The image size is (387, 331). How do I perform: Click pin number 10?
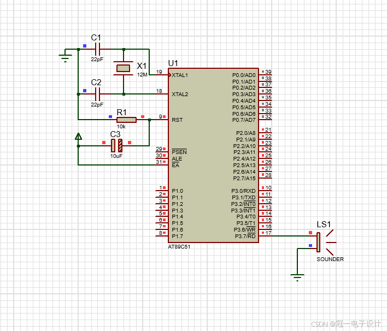268,188
